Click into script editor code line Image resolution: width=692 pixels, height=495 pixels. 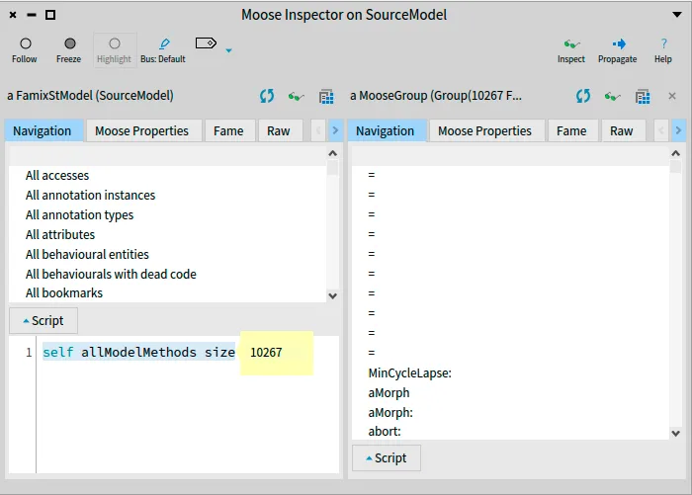click(138, 352)
